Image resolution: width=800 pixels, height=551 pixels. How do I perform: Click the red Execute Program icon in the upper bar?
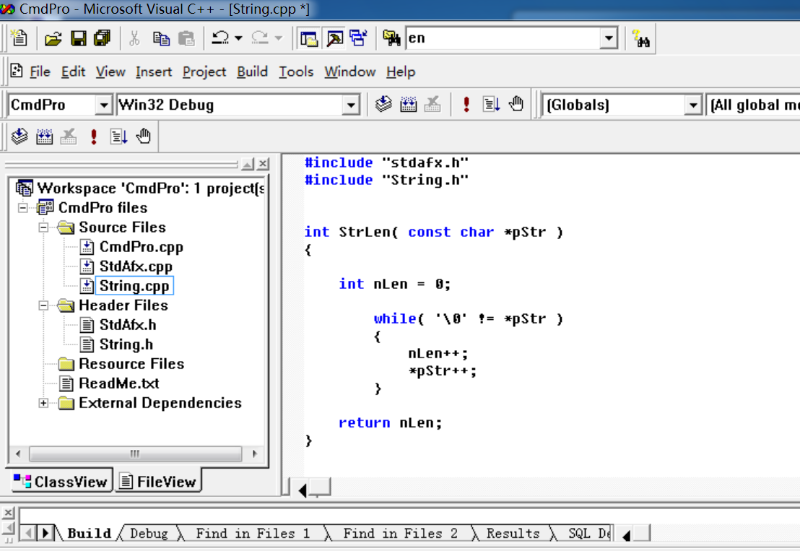(466, 105)
